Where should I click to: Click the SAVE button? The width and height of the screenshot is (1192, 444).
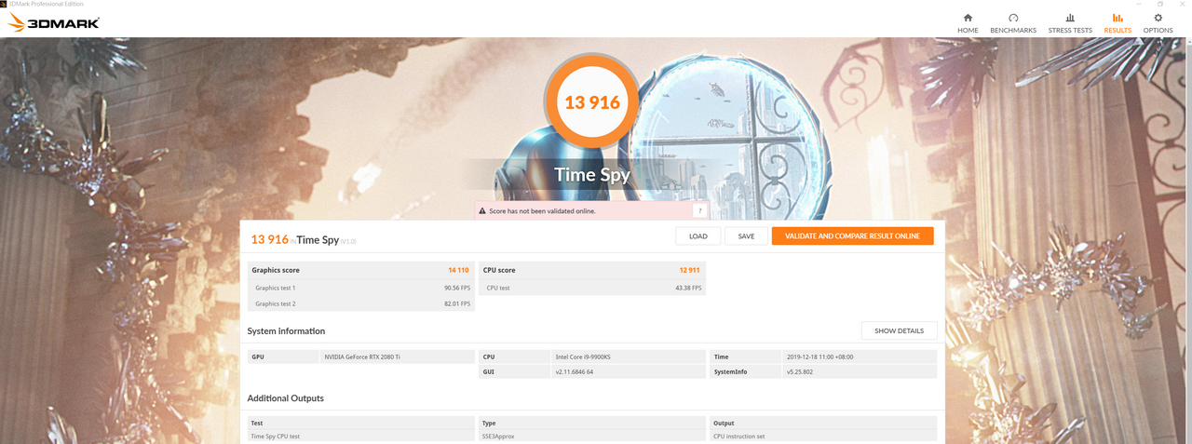(746, 236)
